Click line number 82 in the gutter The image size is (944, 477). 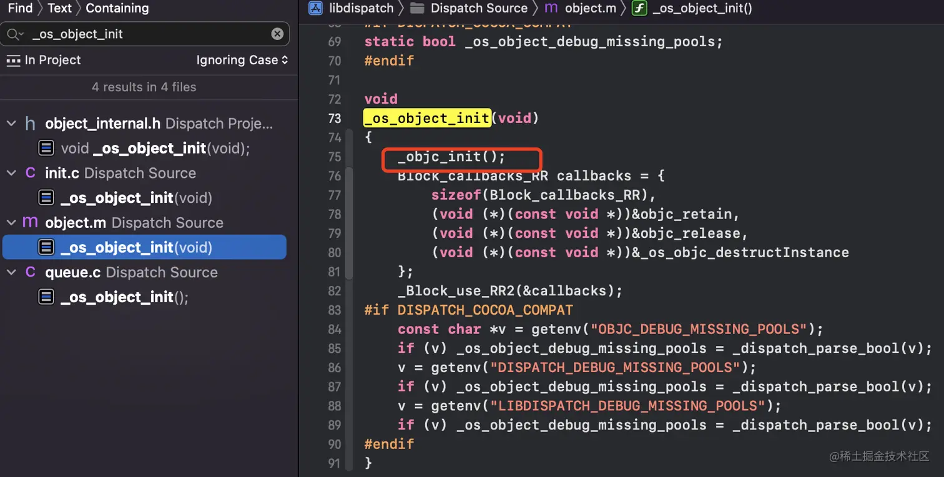[x=334, y=290]
